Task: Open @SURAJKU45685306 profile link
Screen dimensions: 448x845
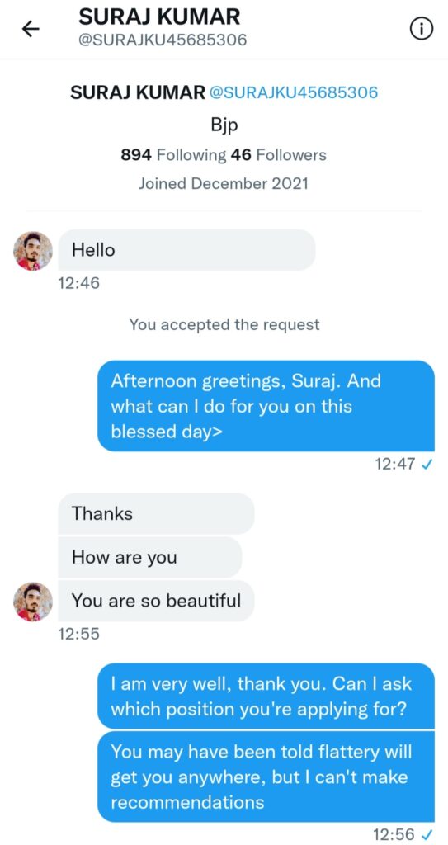Action: pos(293,92)
